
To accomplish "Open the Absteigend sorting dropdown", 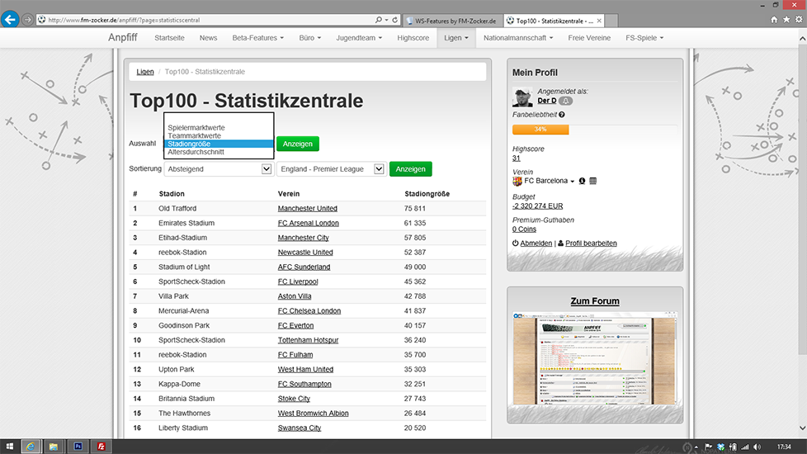I will click(x=218, y=169).
